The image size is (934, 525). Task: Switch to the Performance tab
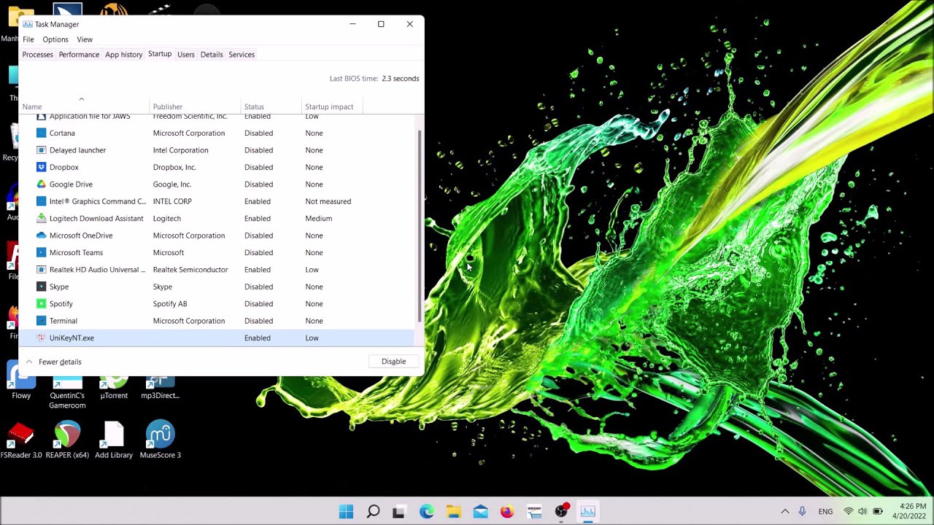[x=79, y=55]
